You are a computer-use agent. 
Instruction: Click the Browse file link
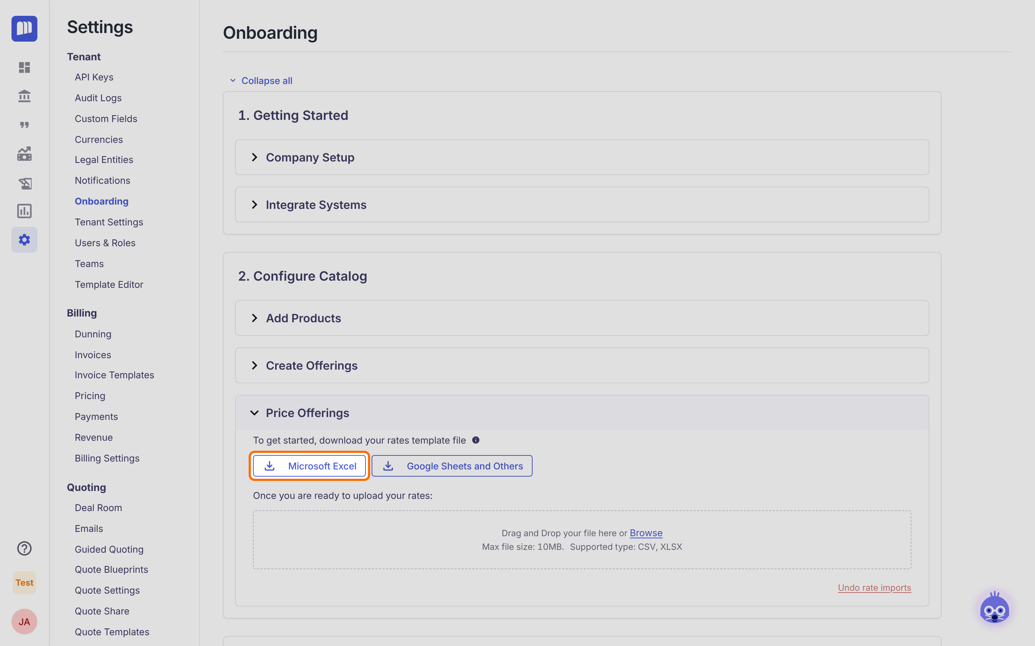[646, 533]
